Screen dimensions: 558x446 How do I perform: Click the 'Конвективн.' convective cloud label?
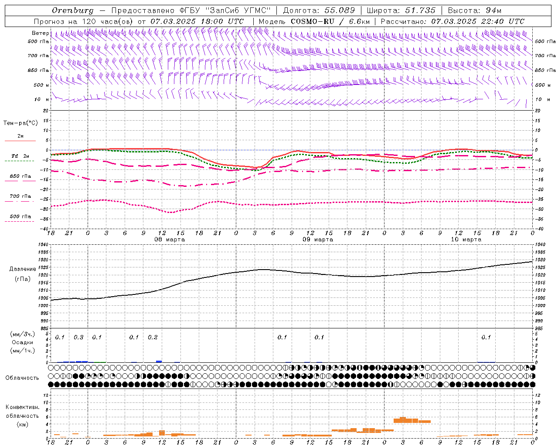(22, 407)
